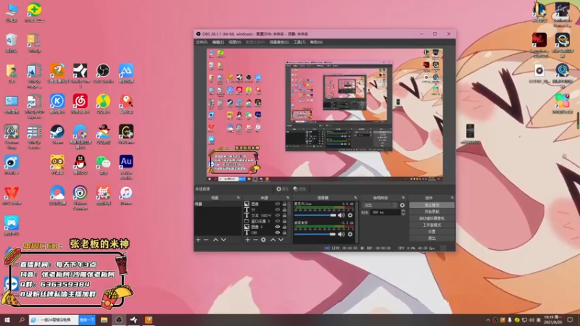Click the taskbar search box
The width and height of the screenshot is (580, 326).
tap(54, 320)
